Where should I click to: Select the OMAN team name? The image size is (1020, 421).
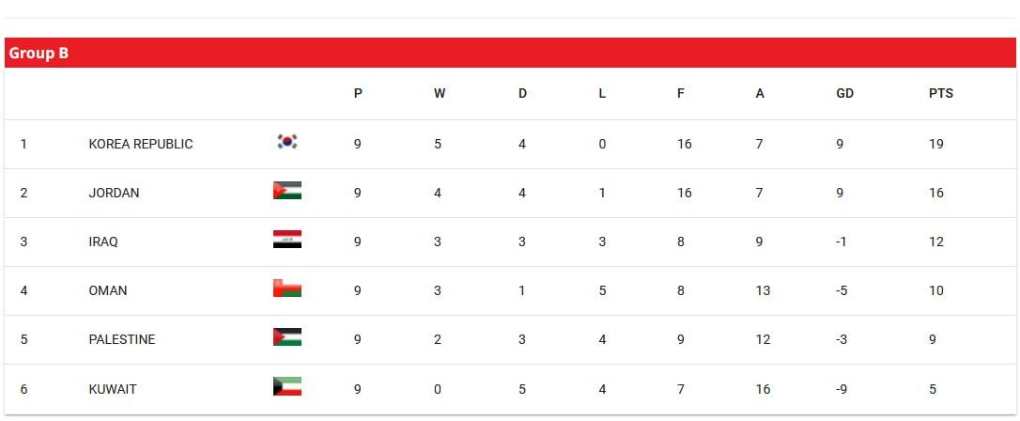108,290
